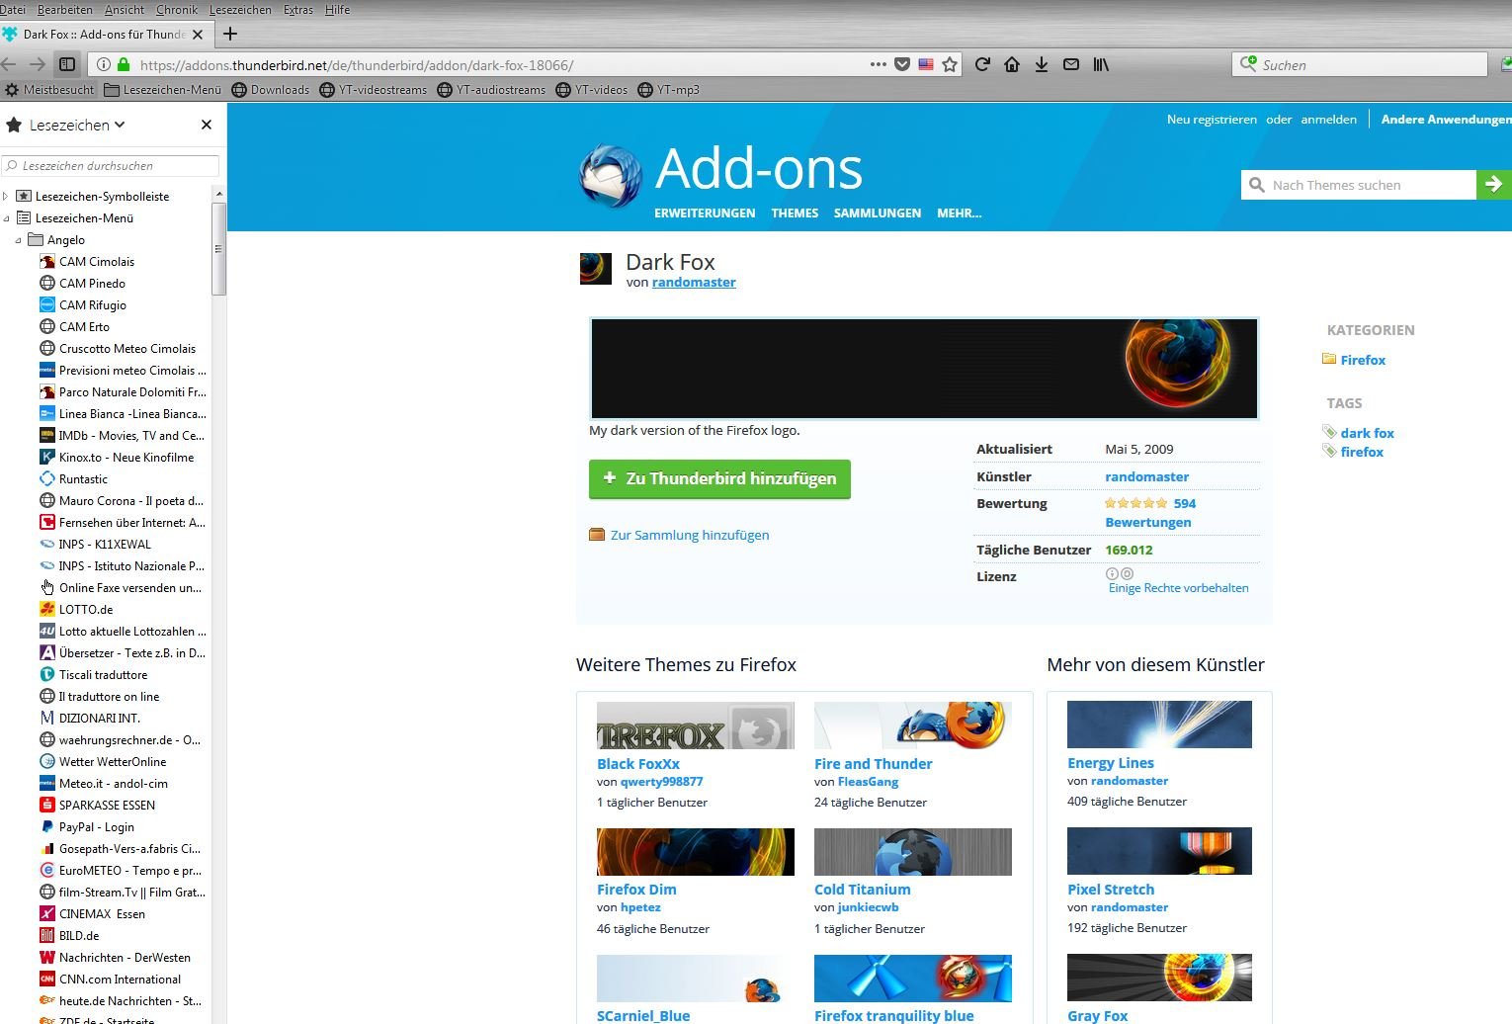Click the sidebar scrollbar up arrow
1512x1024 pixels.
pyautogui.click(x=218, y=194)
